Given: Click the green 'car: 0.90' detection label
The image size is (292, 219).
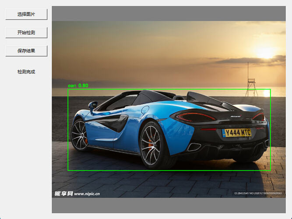Looking at the screenshot, I should pos(78,86).
